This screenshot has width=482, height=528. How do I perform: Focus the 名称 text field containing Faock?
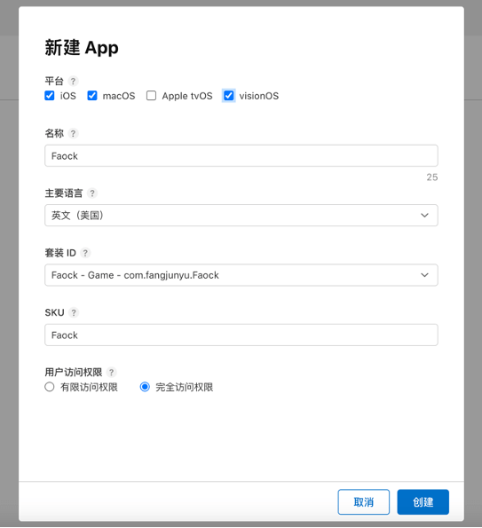pyautogui.click(x=241, y=155)
